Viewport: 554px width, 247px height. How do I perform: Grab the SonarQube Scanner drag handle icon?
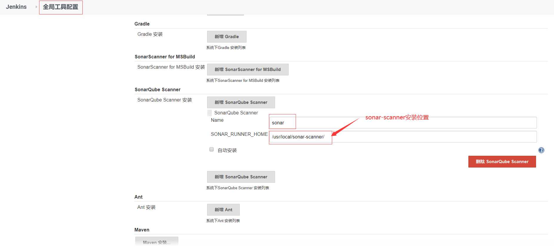[x=209, y=113]
